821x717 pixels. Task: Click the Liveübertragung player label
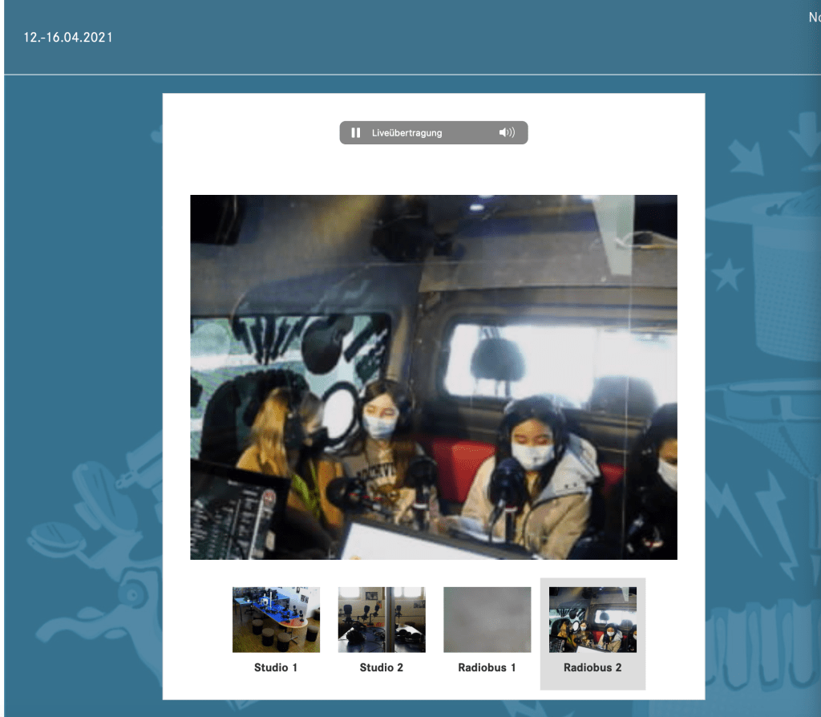tap(406, 133)
